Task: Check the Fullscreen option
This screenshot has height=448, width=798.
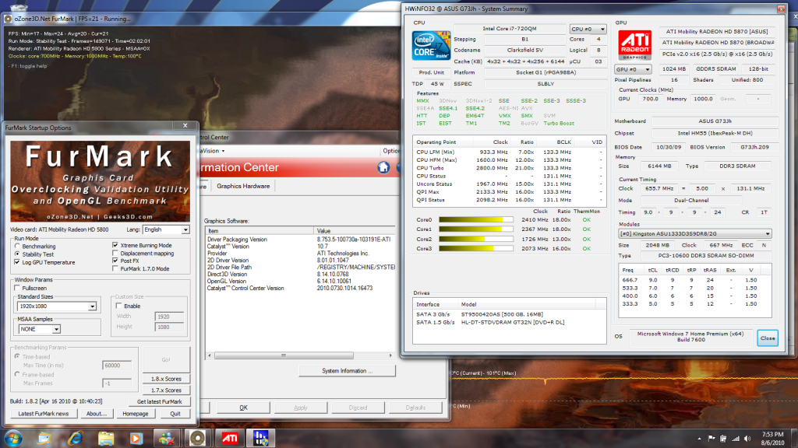Action: tap(17, 288)
